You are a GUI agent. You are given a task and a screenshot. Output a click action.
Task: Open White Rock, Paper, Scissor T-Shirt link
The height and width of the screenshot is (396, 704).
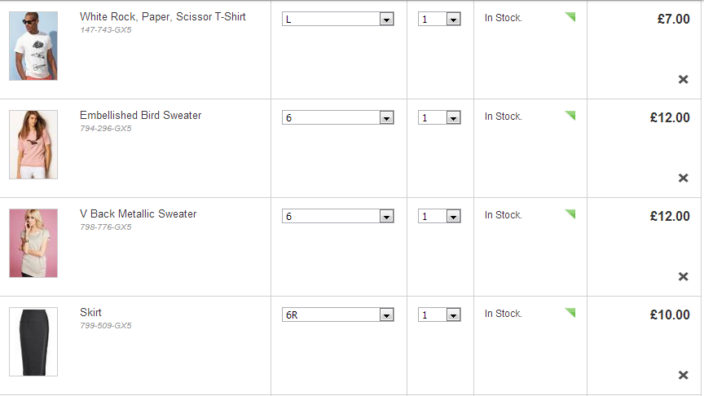(x=162, y=16)
